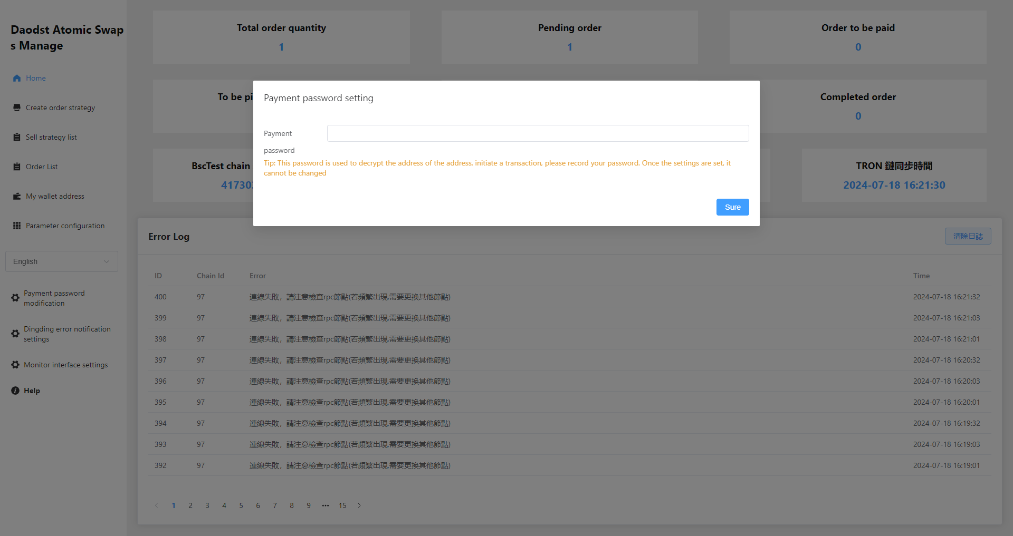Open Monitor interface settings menu item
1013x536 pixels.
65,365
